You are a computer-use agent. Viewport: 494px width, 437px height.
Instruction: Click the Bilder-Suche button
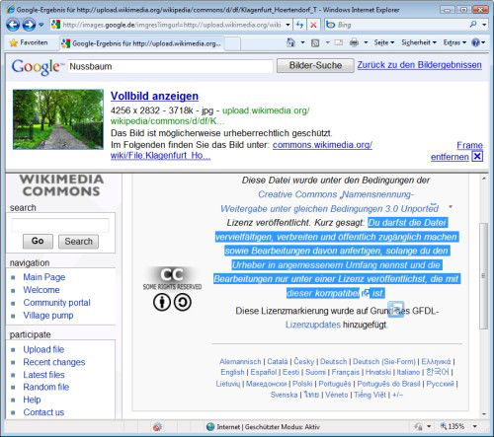tap(315, 65)
